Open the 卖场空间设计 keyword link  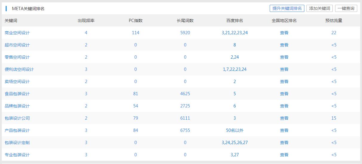[x=17, y=82]
